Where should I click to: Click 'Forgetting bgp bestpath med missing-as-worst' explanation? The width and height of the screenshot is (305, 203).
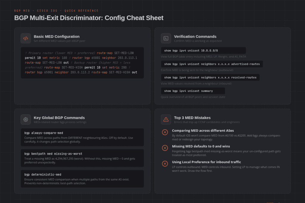pyautogui.click(x=226, y=153)
